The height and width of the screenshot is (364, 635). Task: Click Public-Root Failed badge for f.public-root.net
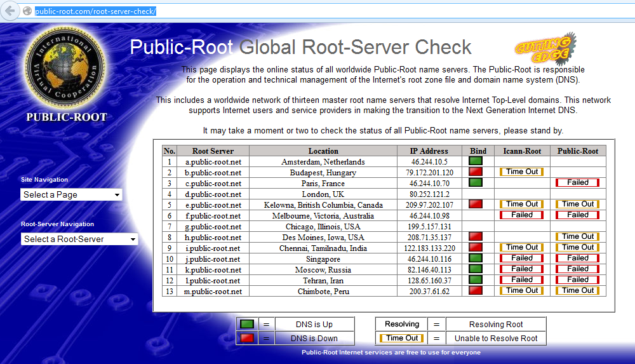click(577, 215)
